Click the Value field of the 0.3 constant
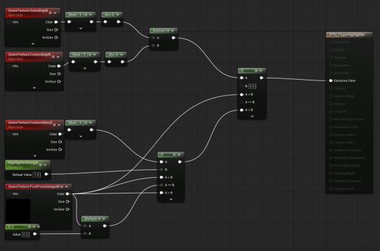Screen dimensions: 380x251 (x=25, y=234)
